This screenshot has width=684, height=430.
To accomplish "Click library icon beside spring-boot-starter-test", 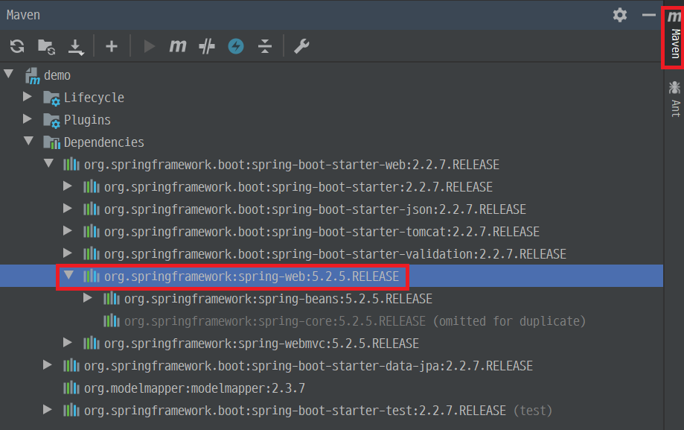I will 71,410.
